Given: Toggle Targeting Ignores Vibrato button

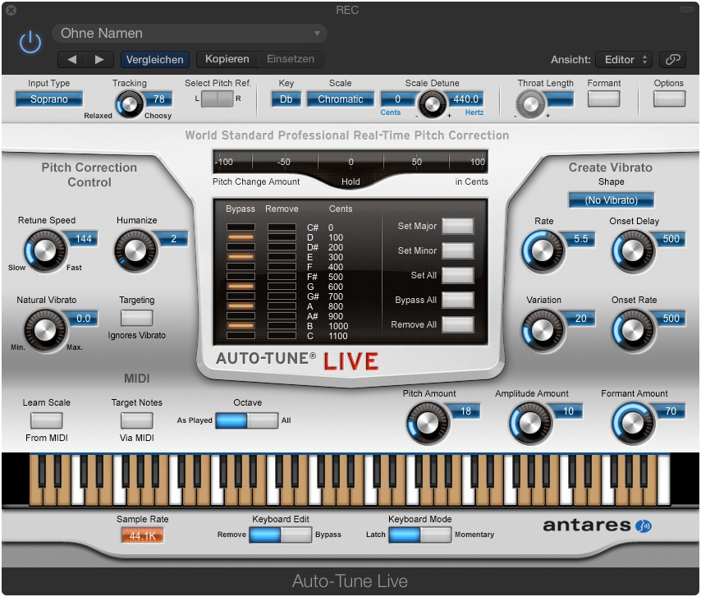Looking at the screenshot, I should click(x=137, y=318).
